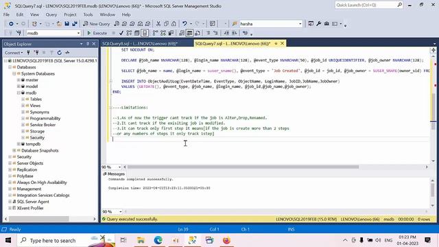Open Windows Start menu
This screenshot has height=247, width=439.
tap(8, 240)
